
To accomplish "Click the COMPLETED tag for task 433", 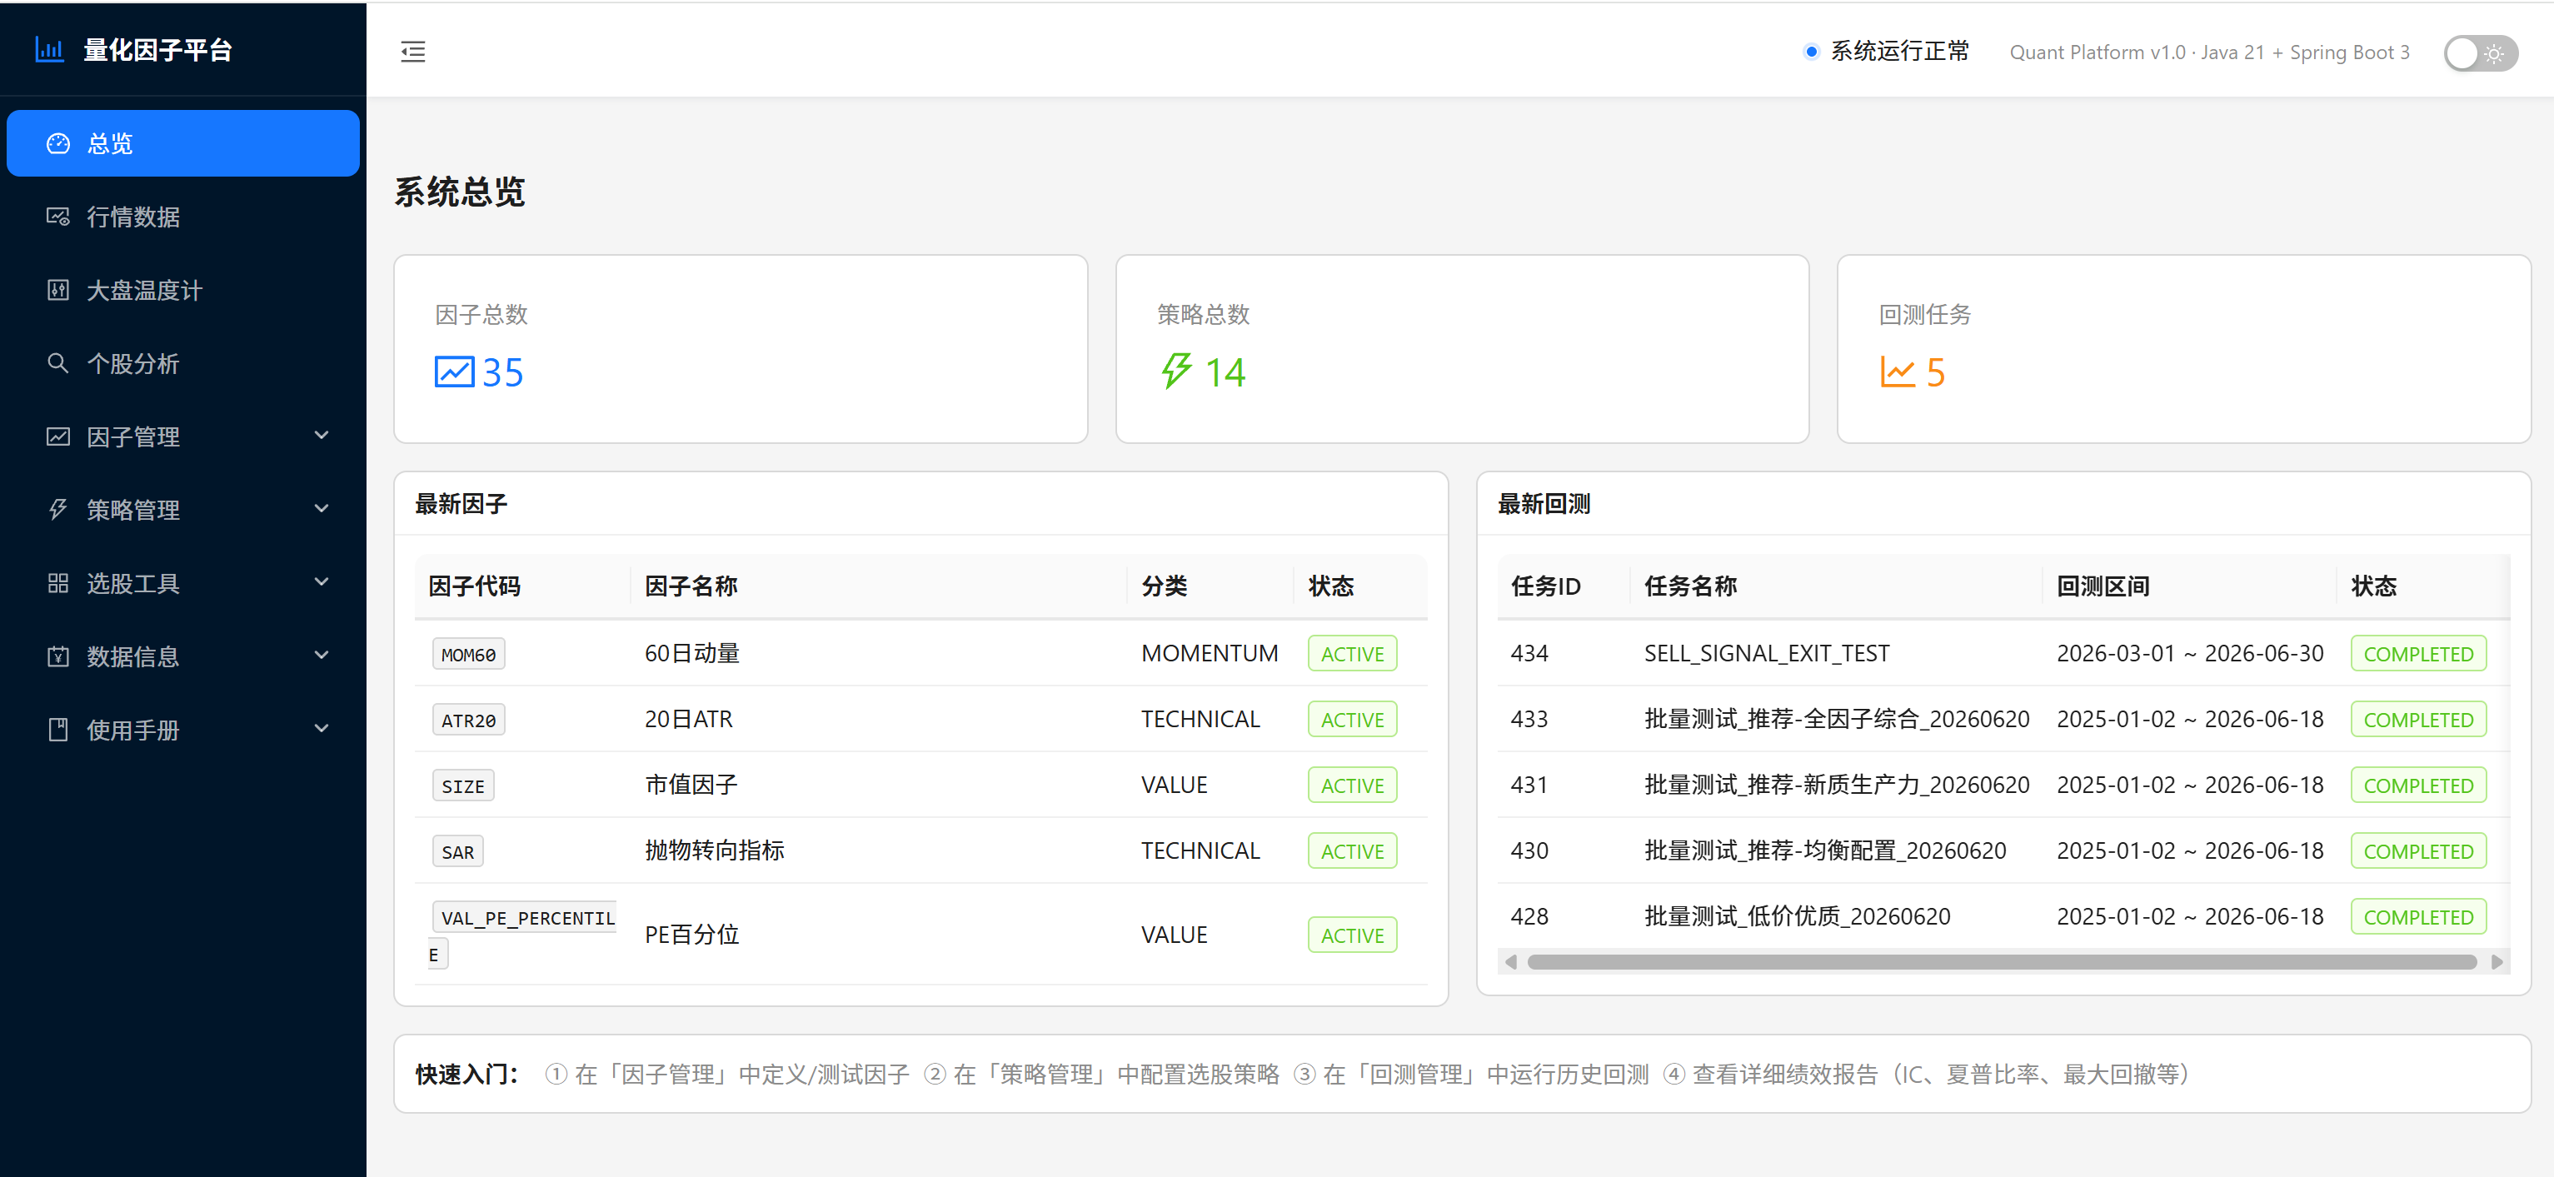I will point(2418,720).
